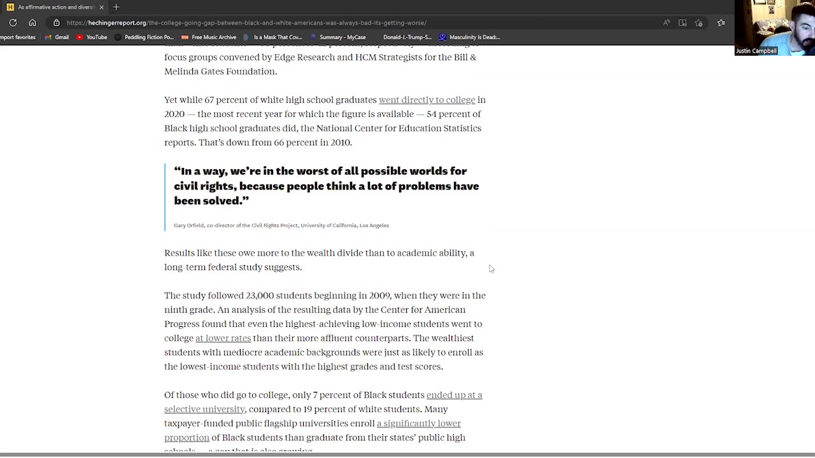Open the Gmail bookmark
Screen dimensions: 815x458
click(x=57, y=37)
